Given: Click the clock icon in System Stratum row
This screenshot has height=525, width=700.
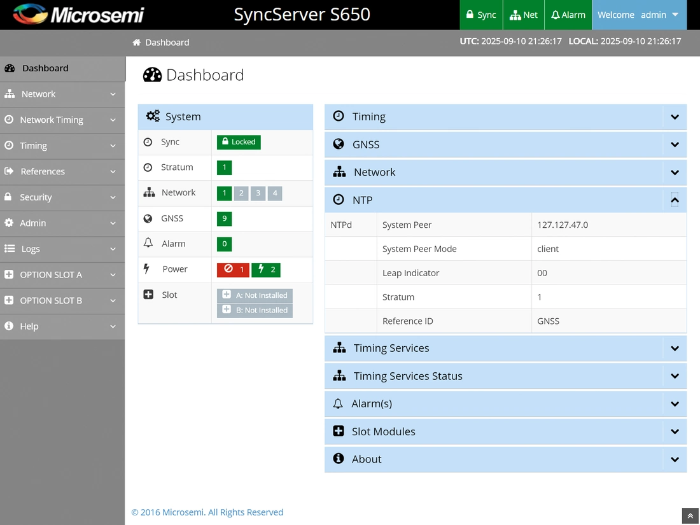Looking at the screenshot, I should coord(148,167).
